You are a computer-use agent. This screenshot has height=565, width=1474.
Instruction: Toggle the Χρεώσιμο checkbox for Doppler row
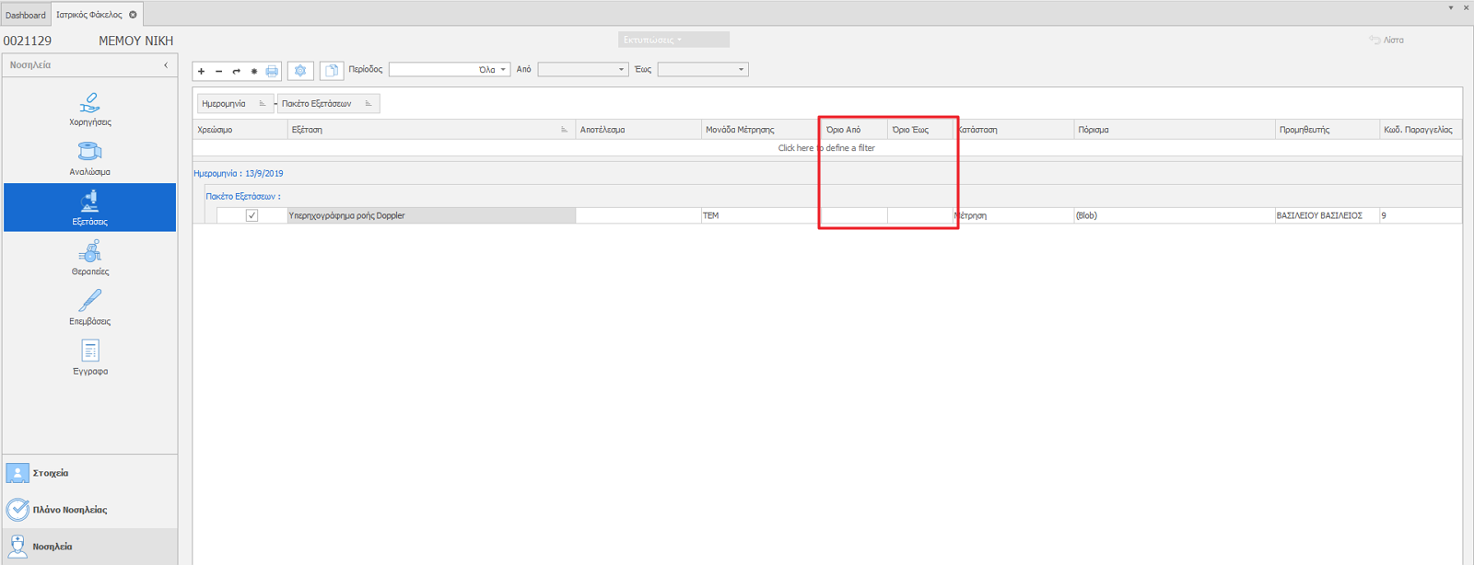pos(252,215)
